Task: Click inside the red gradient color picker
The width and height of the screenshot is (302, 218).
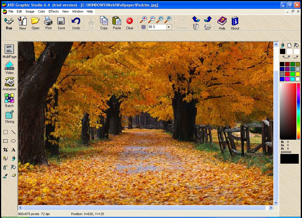Action: (288, 111)
